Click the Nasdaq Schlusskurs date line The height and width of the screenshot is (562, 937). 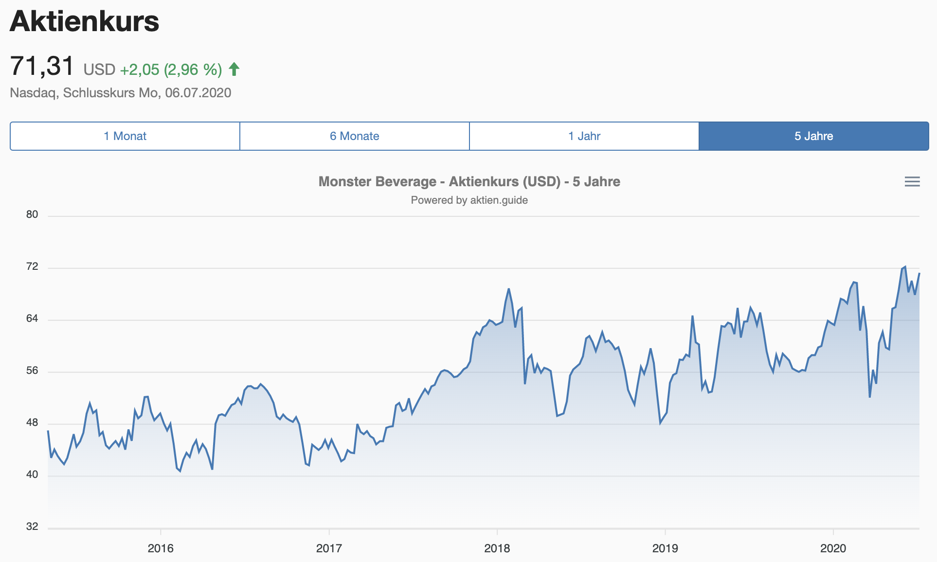click(121, 93)
